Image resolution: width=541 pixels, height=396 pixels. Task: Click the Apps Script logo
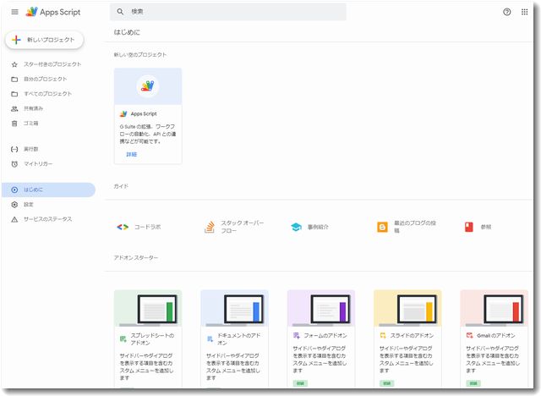pos(53,12)
